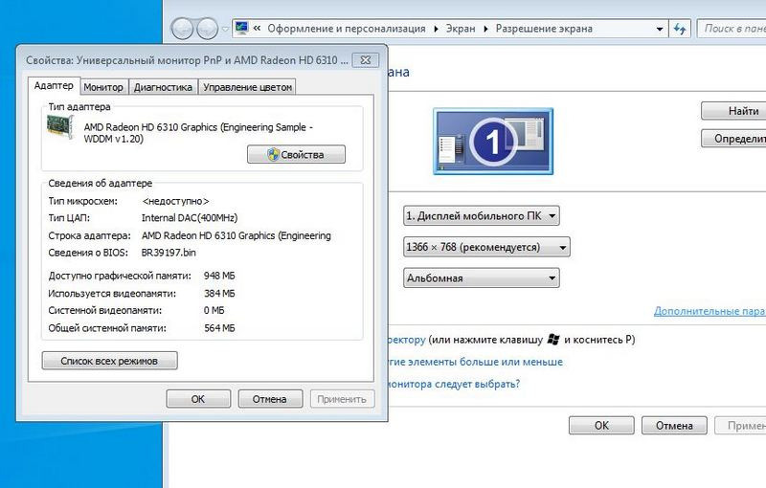The width and height of the screenshot is (766, 488).
Task: Click the refresh button next to address bar
Action: click(x=680, y=29)
